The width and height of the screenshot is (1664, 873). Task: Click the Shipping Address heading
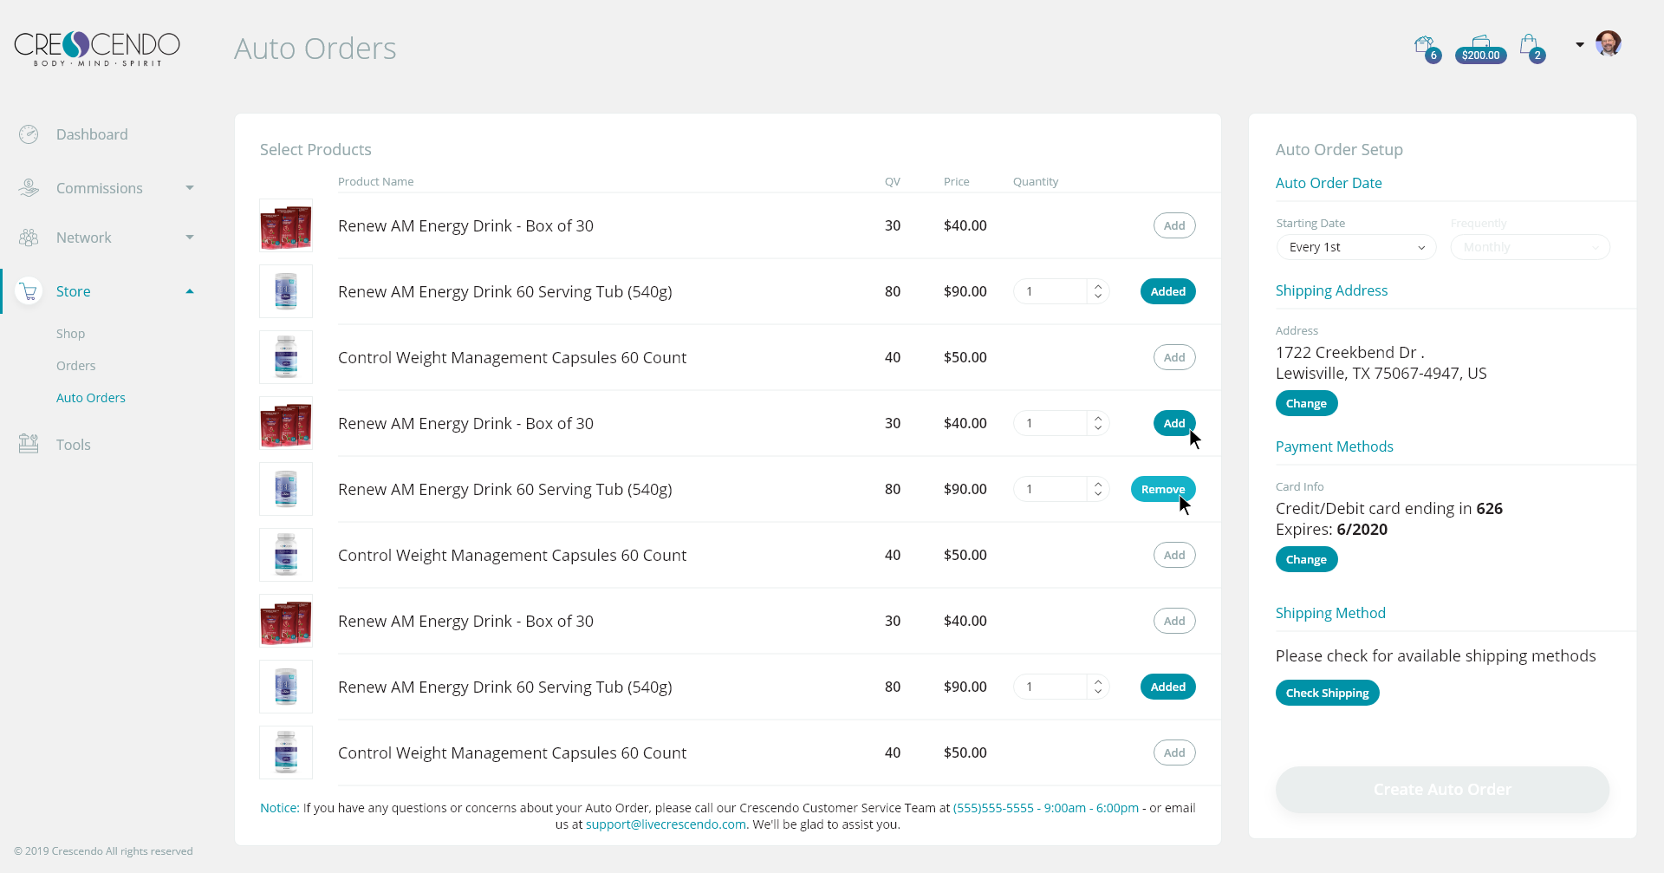[1331, 290]
